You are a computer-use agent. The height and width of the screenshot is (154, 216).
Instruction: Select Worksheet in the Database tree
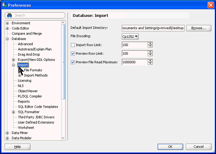coord(26,127)
